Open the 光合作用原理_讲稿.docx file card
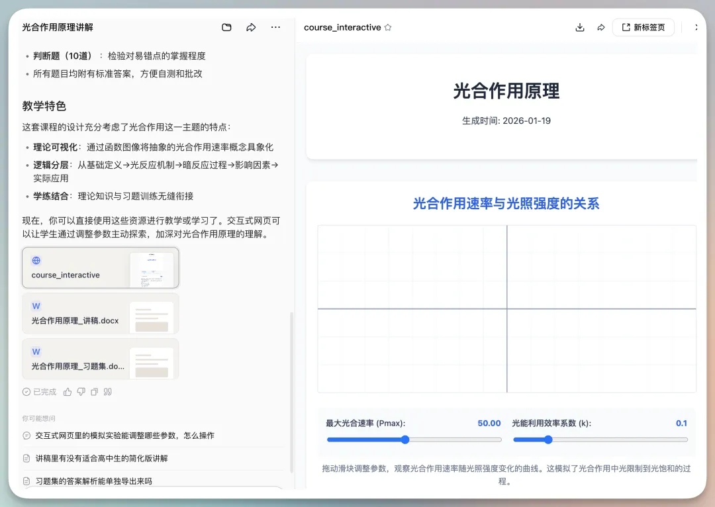This screenshot has width=715, height=507. [100, 314]
